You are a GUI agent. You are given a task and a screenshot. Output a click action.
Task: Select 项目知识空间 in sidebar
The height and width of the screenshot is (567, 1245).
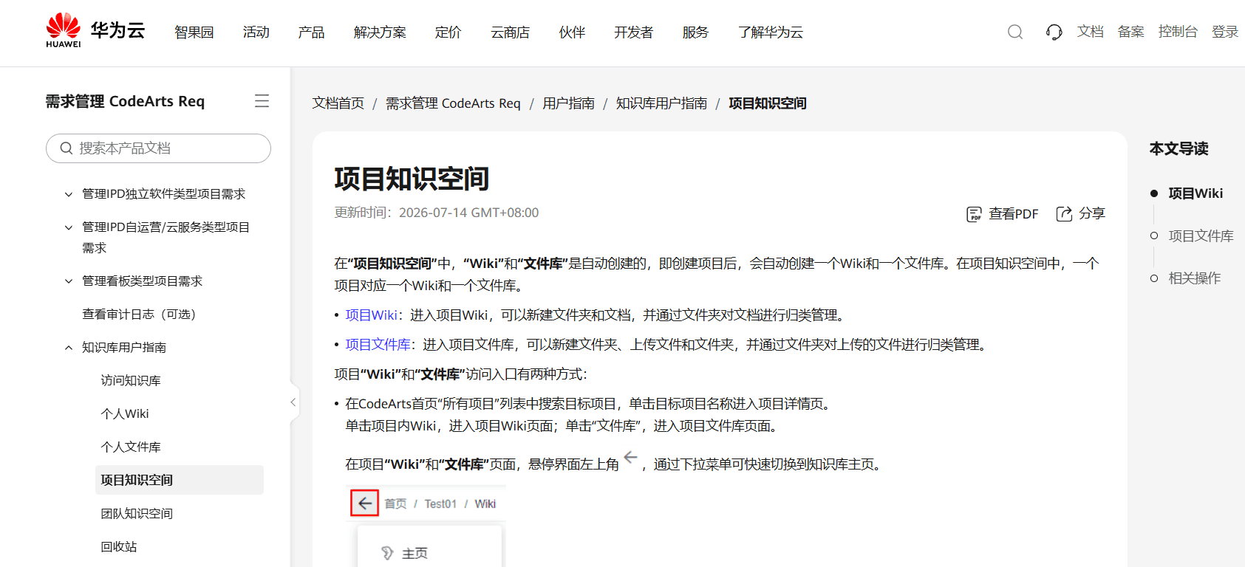coord(180,480)
